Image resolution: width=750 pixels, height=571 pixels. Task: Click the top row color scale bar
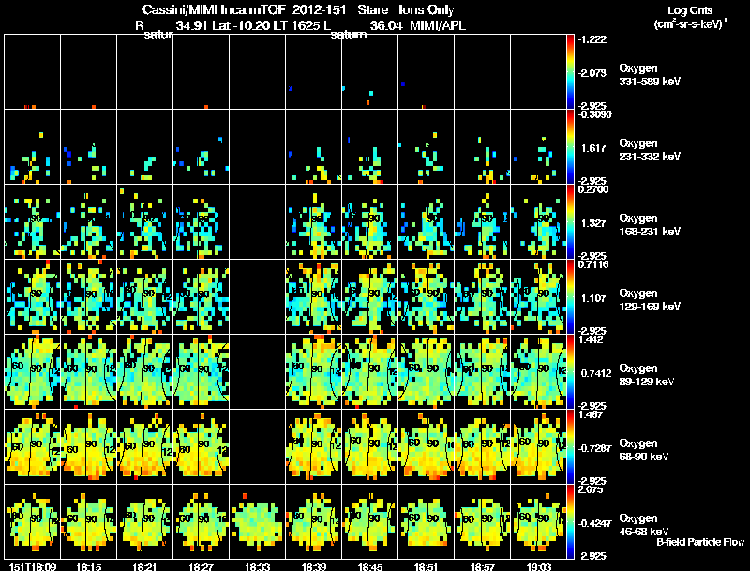pyautogui.click(x=570, y=72)
